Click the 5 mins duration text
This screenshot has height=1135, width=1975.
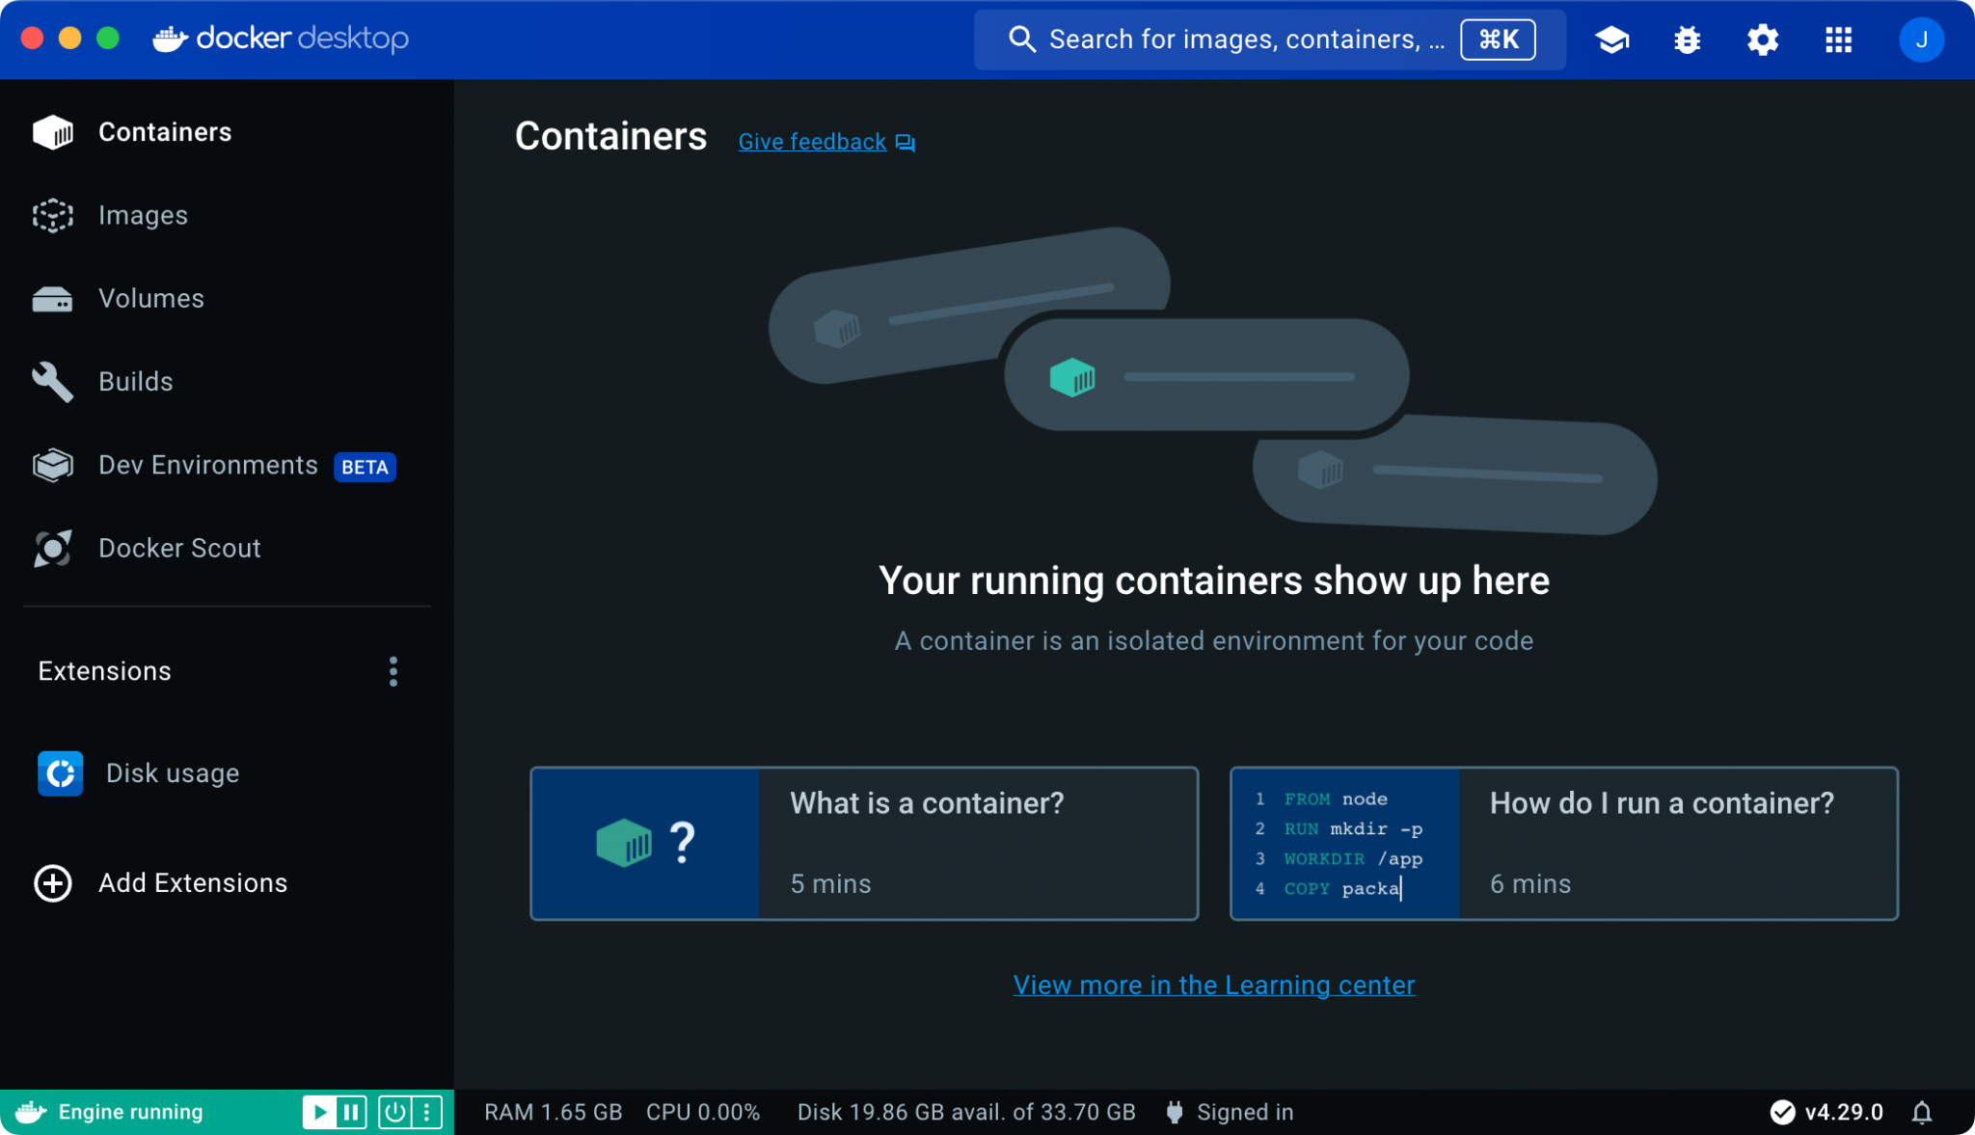[x=831, y=884]
